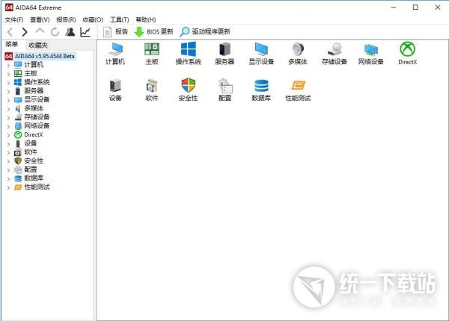Click the 驱动程序更新 toolbar button
The image size is (449, 321).
point(205,31)
